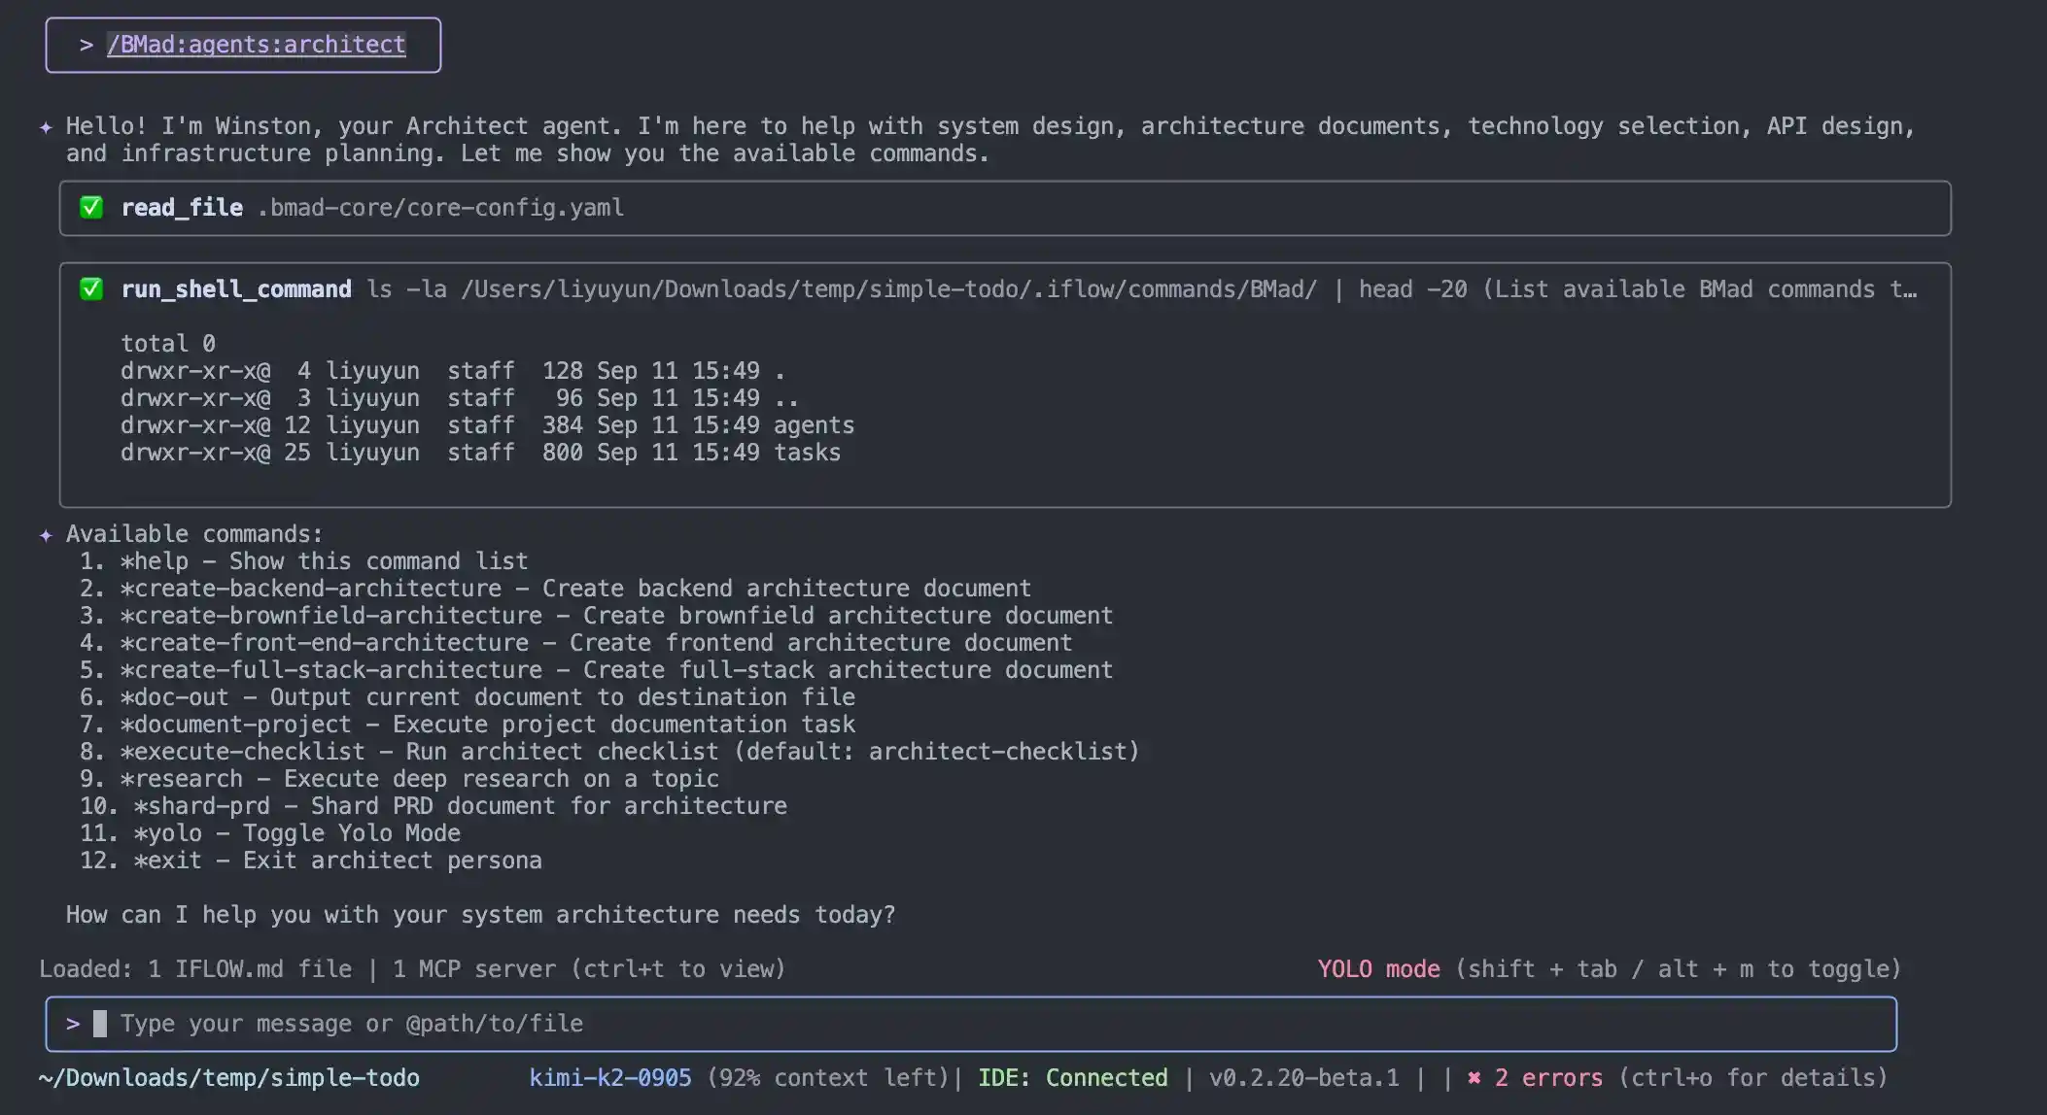Toggle the YOLO mode indicator
Image resolution: width=2047 pixels, height=1115 pixels.
click(1377, 969)
